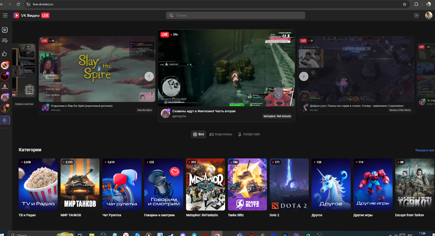Click the Показать все link
The height and width of the screenshot is (236, 435).
pyautogui.click(x=424, y=150)
